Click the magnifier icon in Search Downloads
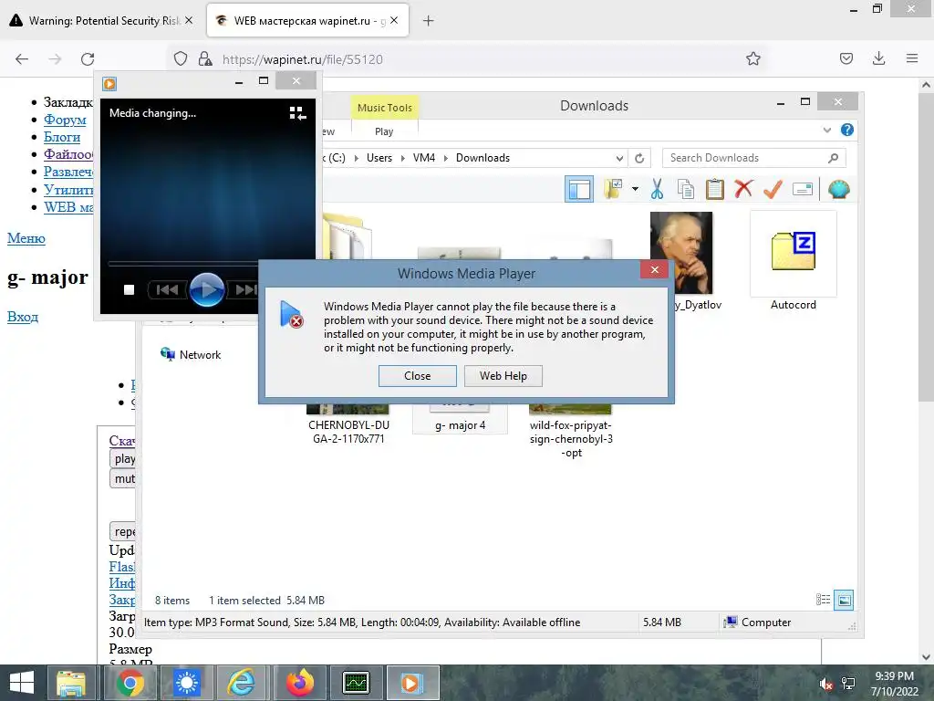This screenshot has height=701, width=934. point(834,158)
